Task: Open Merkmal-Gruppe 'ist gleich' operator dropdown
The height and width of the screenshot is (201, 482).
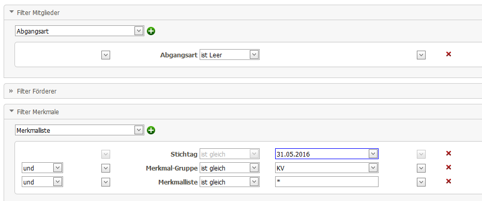Action: click(x=229, y=168)
